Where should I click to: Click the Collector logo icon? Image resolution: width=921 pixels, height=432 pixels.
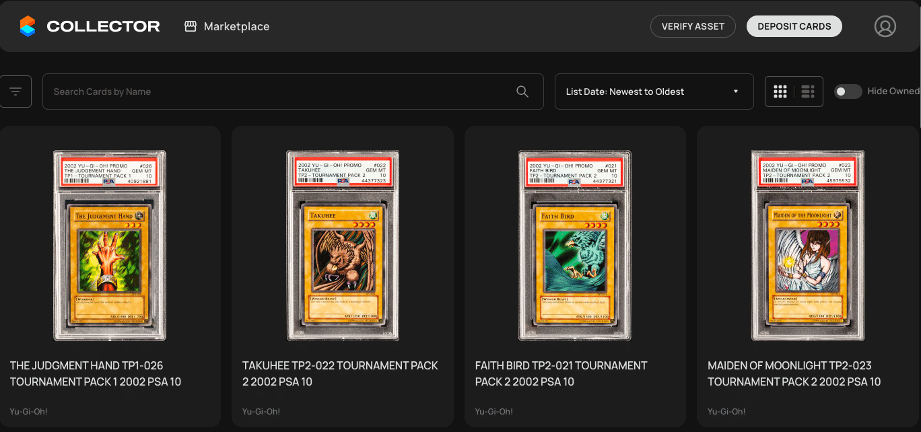tap(28, 26)
